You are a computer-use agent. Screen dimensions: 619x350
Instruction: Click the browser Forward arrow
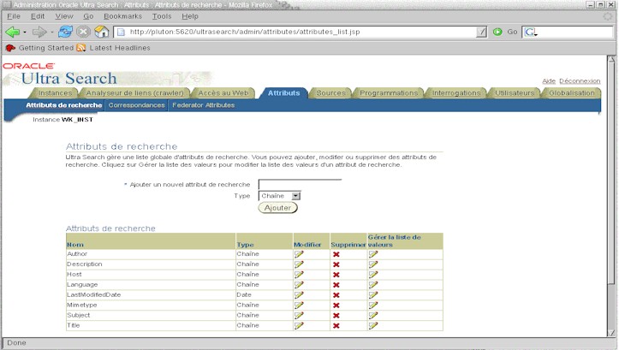pos(39,32)
